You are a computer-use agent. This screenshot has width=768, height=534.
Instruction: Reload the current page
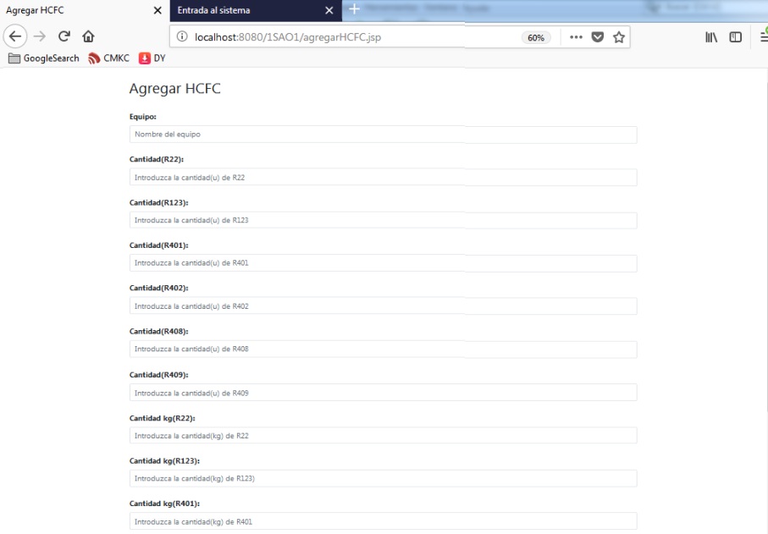click(64, 37)
